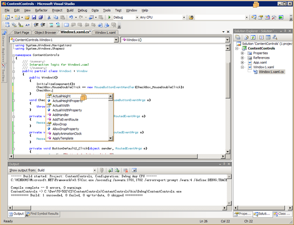Image resolution: width=294 pixels, height=225 pixels.
Task: Select AddHandler in the IntelliSense list
Action: click(x=60, y=115)
